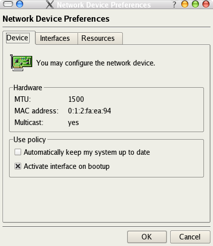Select the Device tab
This screenshot has width=213, height=246.
click(18, 38)
